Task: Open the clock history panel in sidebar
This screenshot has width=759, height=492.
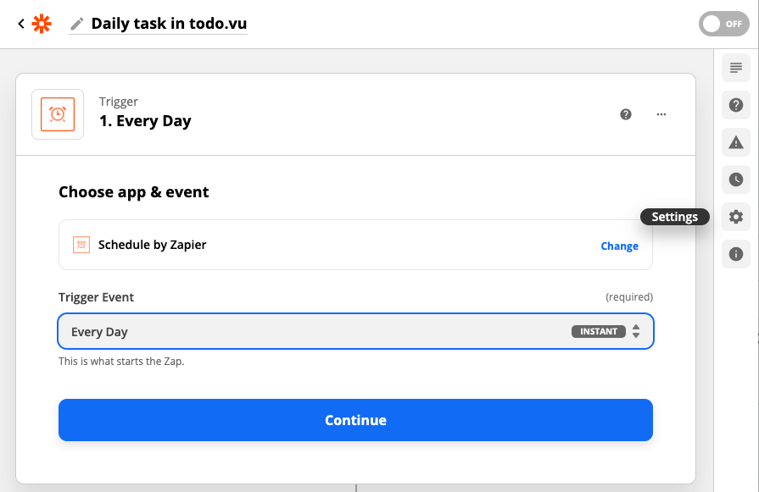Action: coord(736,180)
